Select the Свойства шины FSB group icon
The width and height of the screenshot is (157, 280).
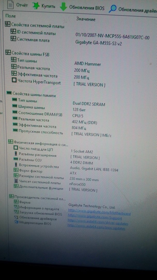[8, 52]
